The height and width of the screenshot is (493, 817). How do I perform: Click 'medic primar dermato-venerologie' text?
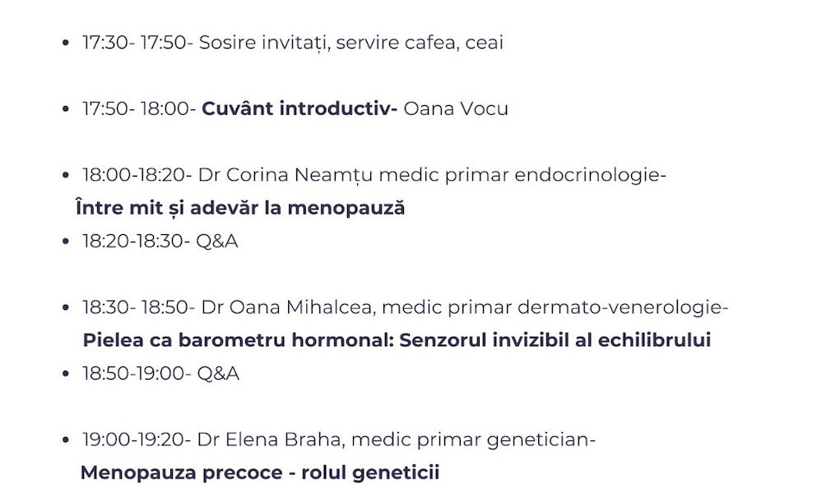[x=555, y=307]
